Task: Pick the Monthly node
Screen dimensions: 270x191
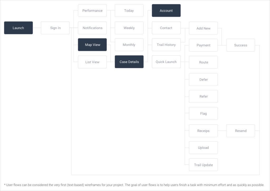Action: 129,45
